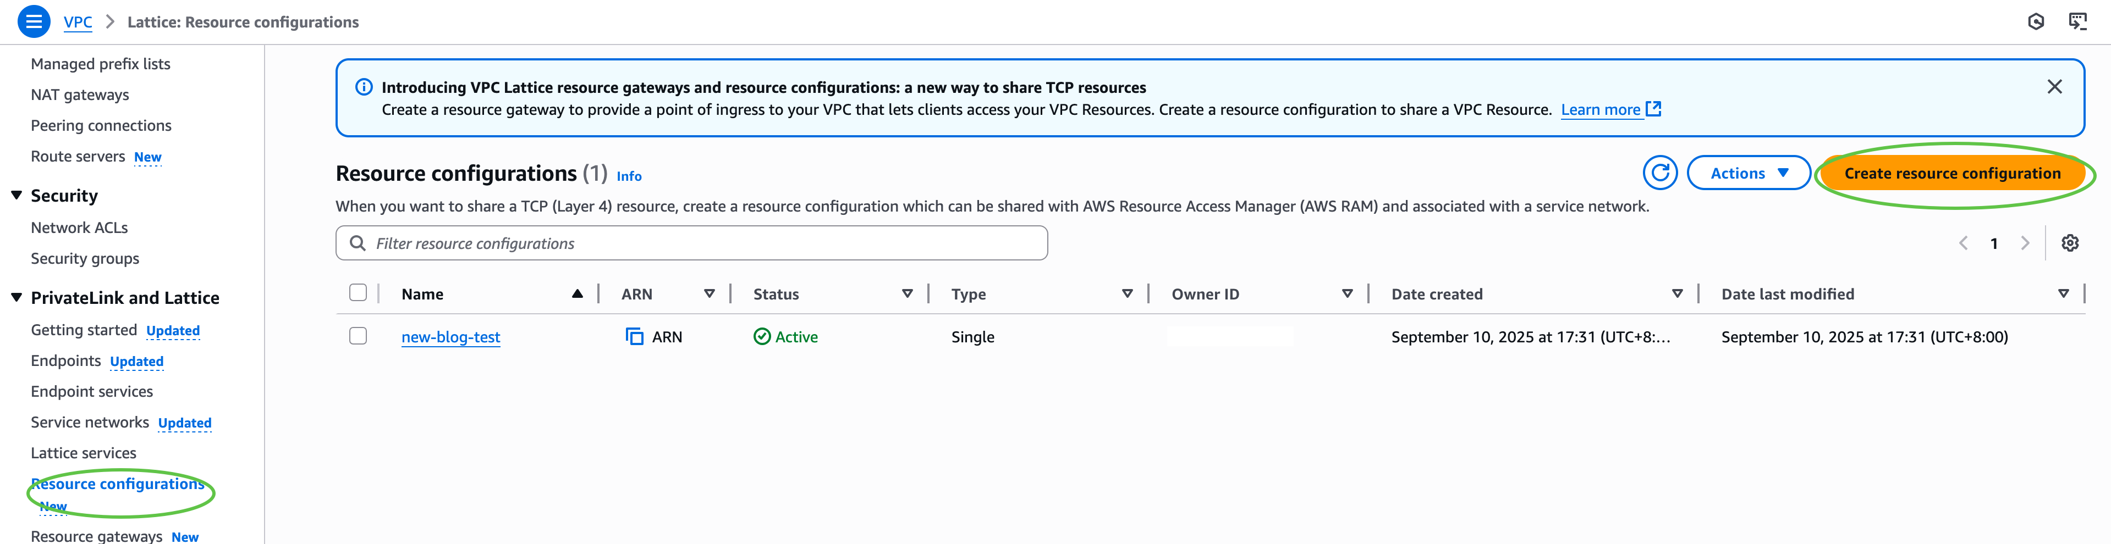Open the CloudShell icon in header

[2077, 22]
